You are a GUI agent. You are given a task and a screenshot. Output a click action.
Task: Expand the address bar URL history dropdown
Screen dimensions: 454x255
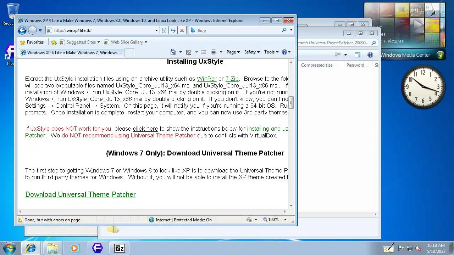tap(156, 30)
